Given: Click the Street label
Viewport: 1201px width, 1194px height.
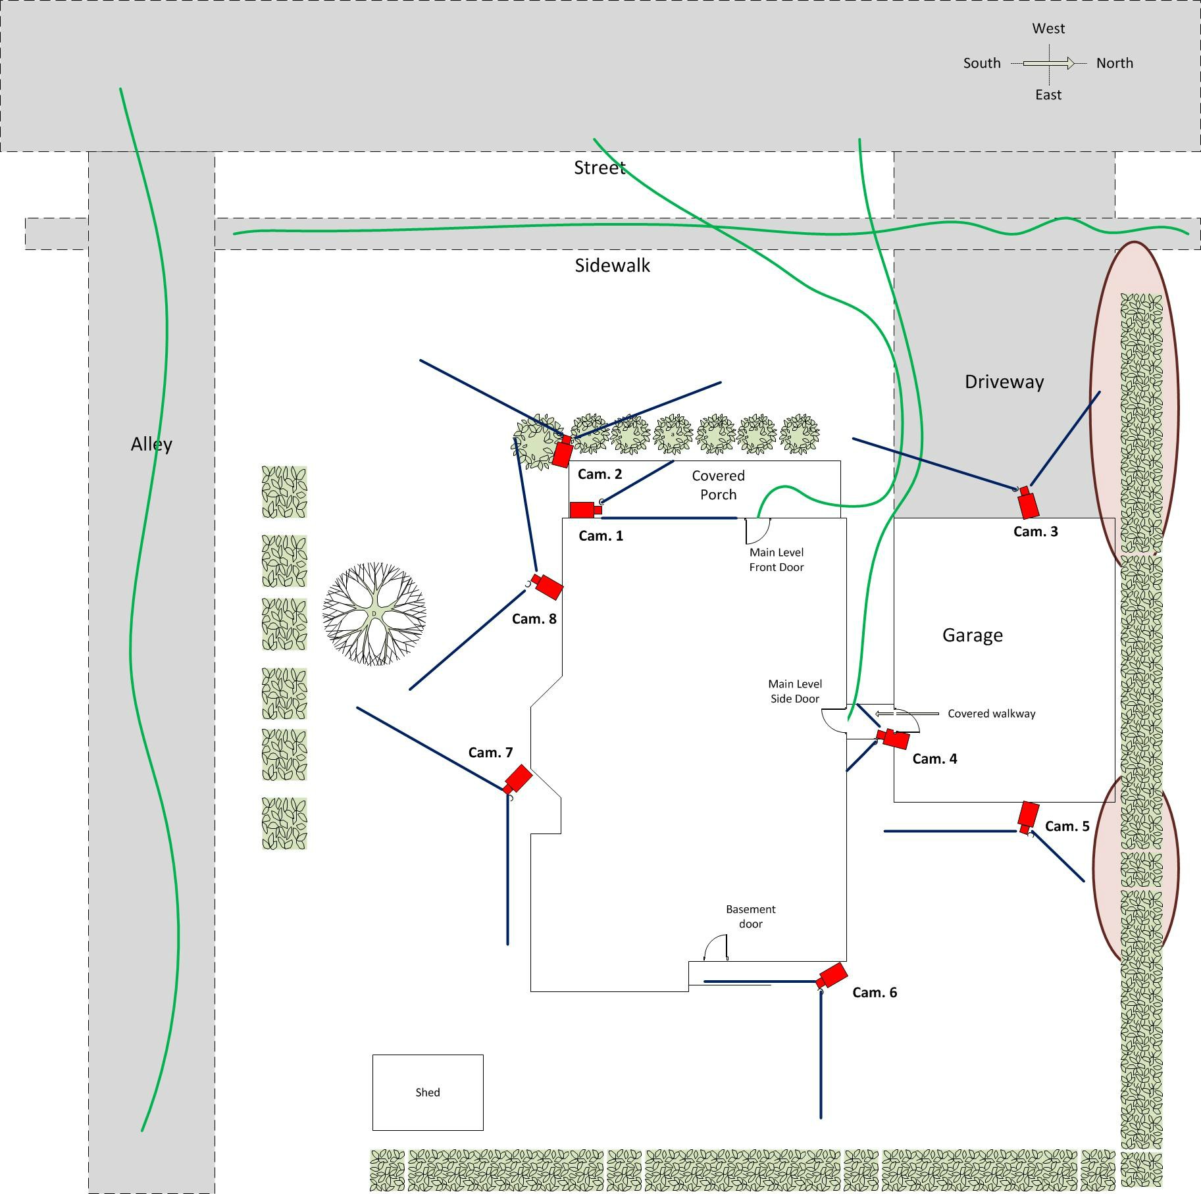Looking at the screenshot, I should pyautogui.click(x=600, y=168).
